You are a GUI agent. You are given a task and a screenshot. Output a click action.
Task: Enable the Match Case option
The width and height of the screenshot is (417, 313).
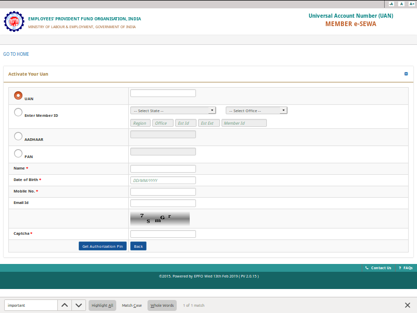coord(131,305)
